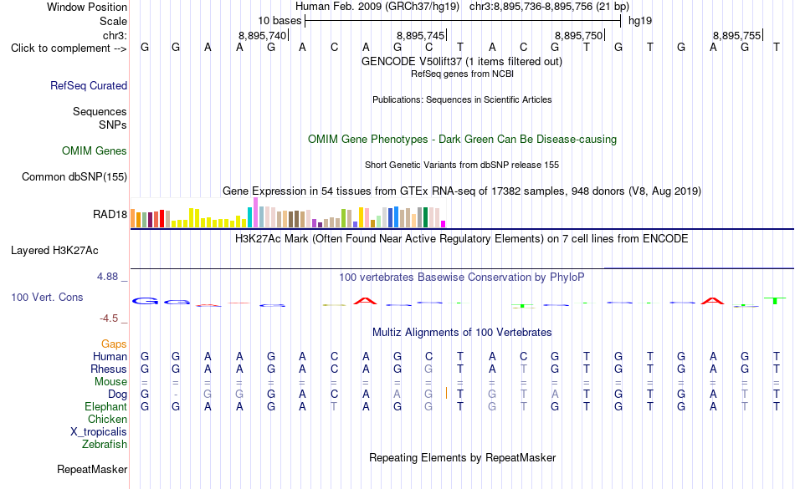Click 'Multiz Alignments of 100 Vertebrates' title

pos(462,333)
